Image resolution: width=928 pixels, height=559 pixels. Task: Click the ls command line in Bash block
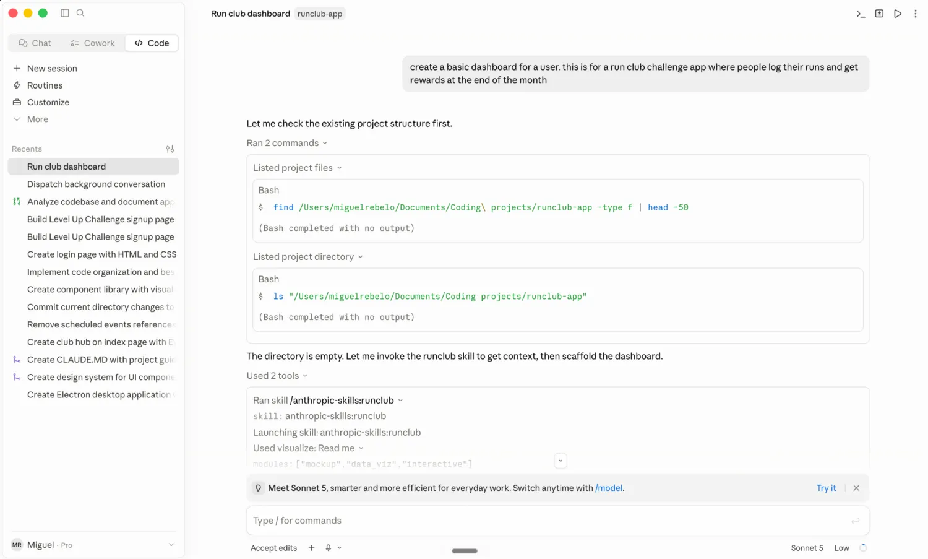coord(423,297)
